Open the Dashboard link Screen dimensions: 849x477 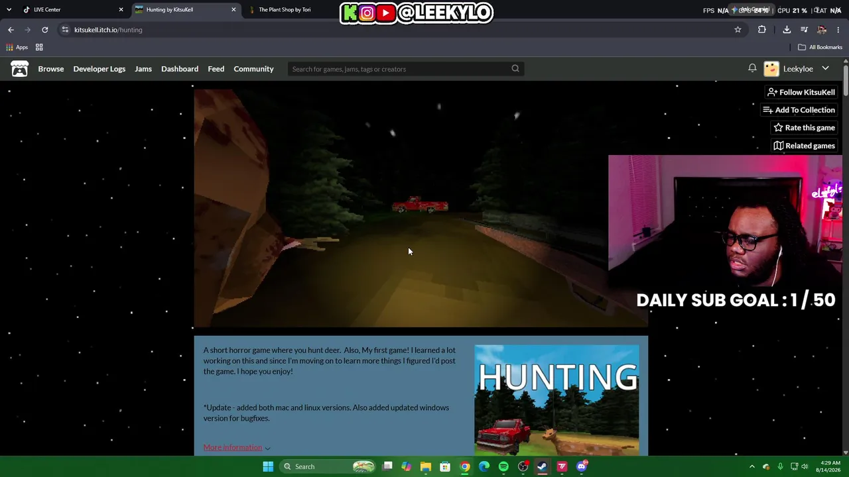coord(180,69)
